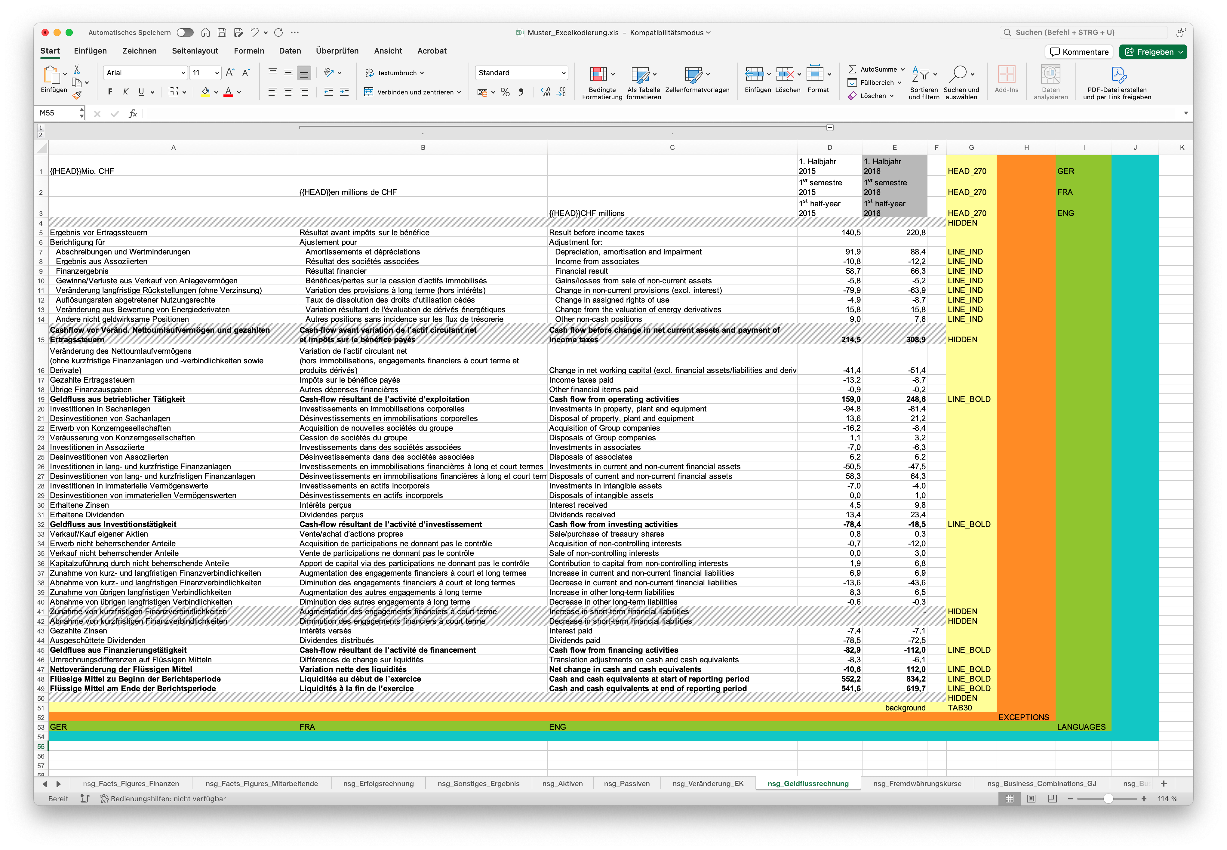Toggle Automatisches Speichern switch
The image size is (1227, 850).
tap(185, 32)
